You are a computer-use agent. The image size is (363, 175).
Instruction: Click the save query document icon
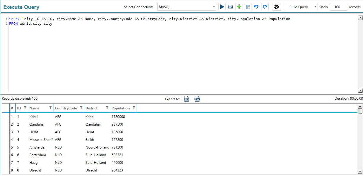(x=248, y=7)
